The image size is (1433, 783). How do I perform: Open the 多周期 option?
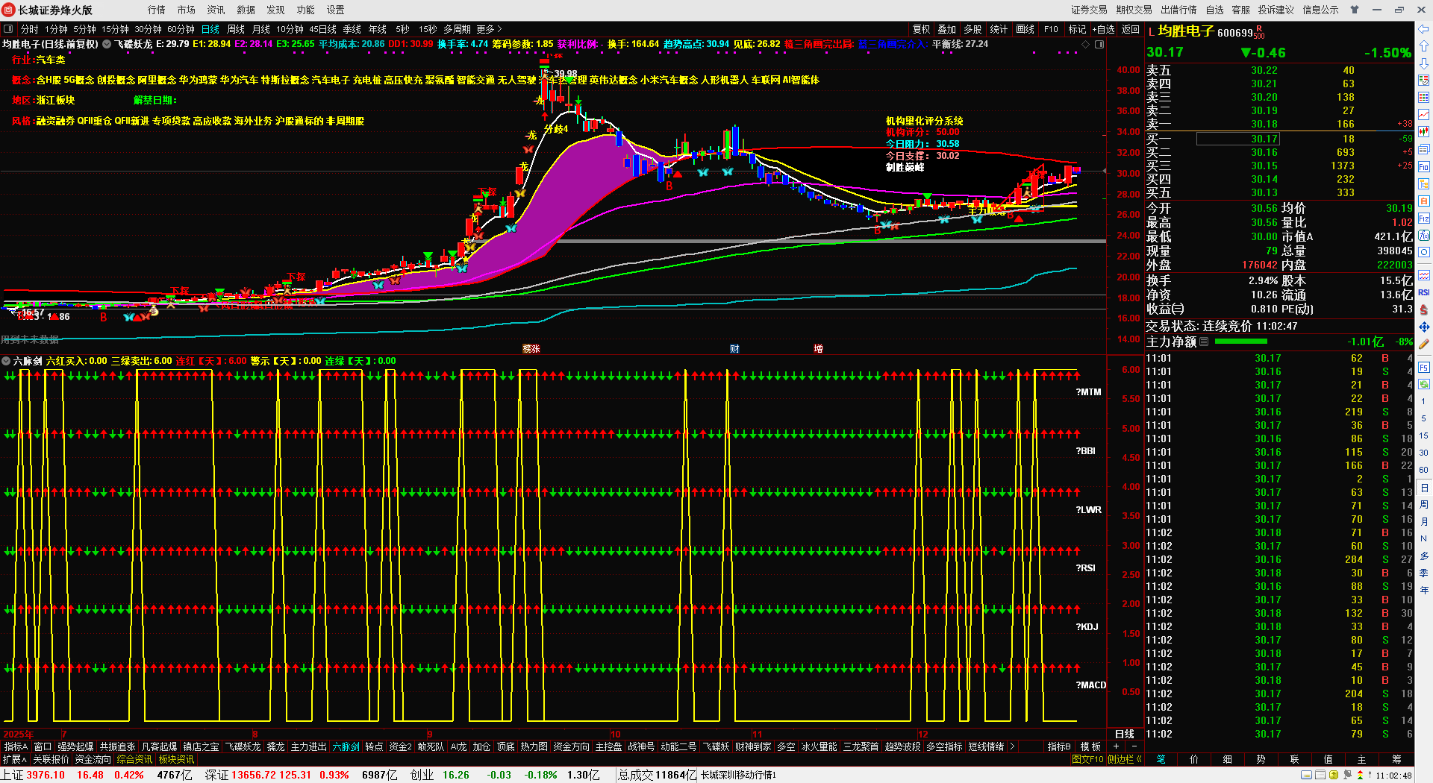457,29
